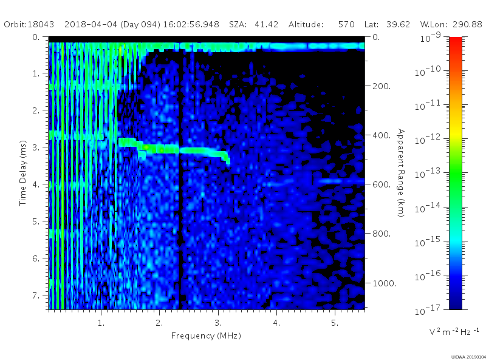Click the apparent range tick label 1000.
The image size is (486, 364).
[385, 283]
